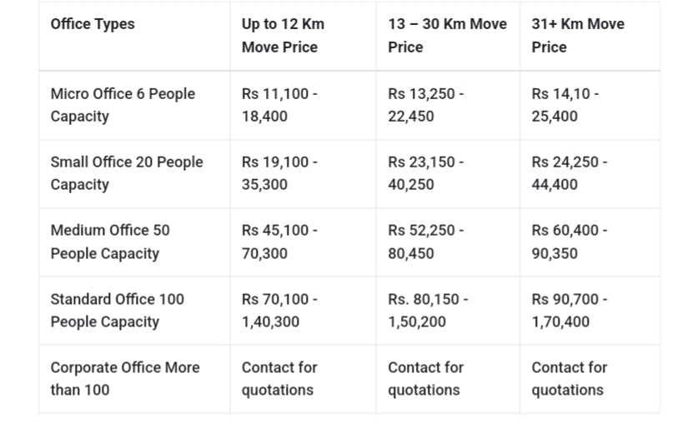
Task: Click the Micro Office 6 People Capacity cell
Action: pos(123,105)
